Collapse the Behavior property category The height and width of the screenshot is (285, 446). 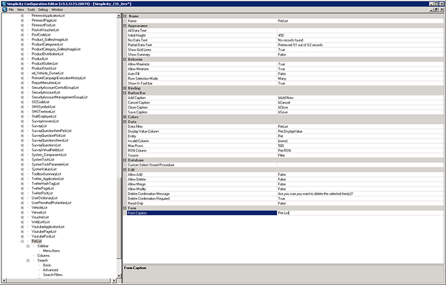(x=125, y=59)
